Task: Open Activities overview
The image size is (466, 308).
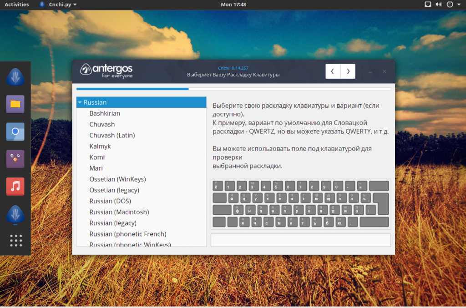Action: [16, 5]
